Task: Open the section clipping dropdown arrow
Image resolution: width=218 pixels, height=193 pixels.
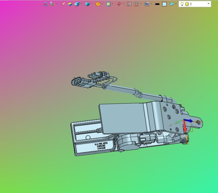Action: point(141,4)
